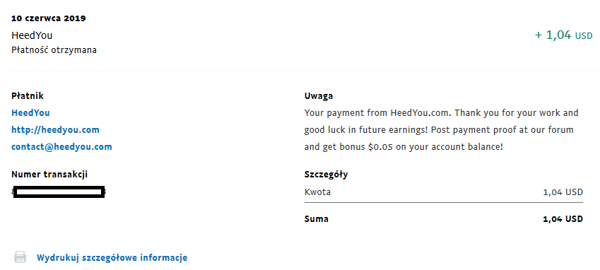Screen dimensions: 600x270
Task: Click the Płatnik heading
Action: coord(28,96)
